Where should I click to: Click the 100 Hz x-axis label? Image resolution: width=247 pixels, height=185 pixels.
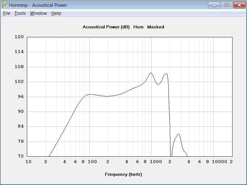[92, 162]
